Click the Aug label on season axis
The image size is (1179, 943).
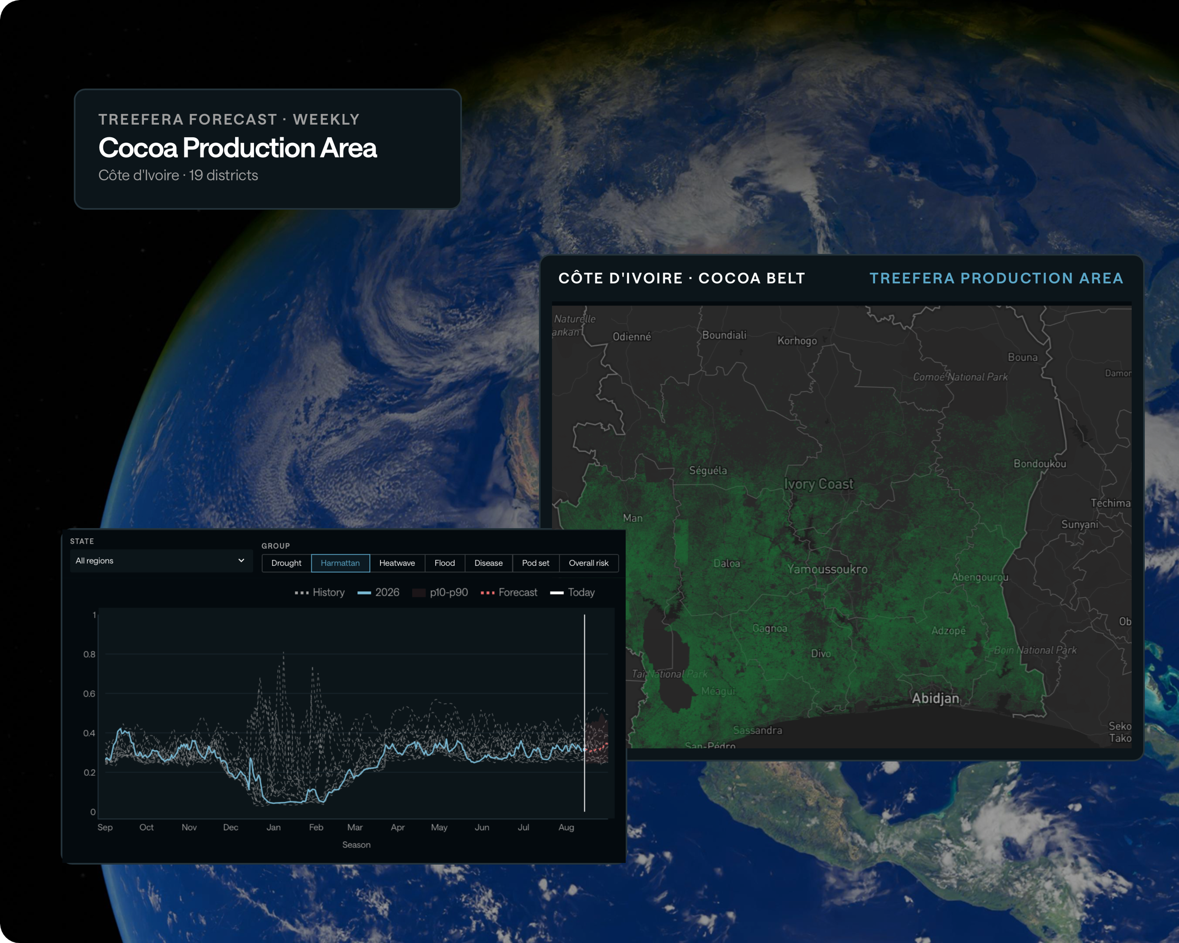tap(566, 828)
